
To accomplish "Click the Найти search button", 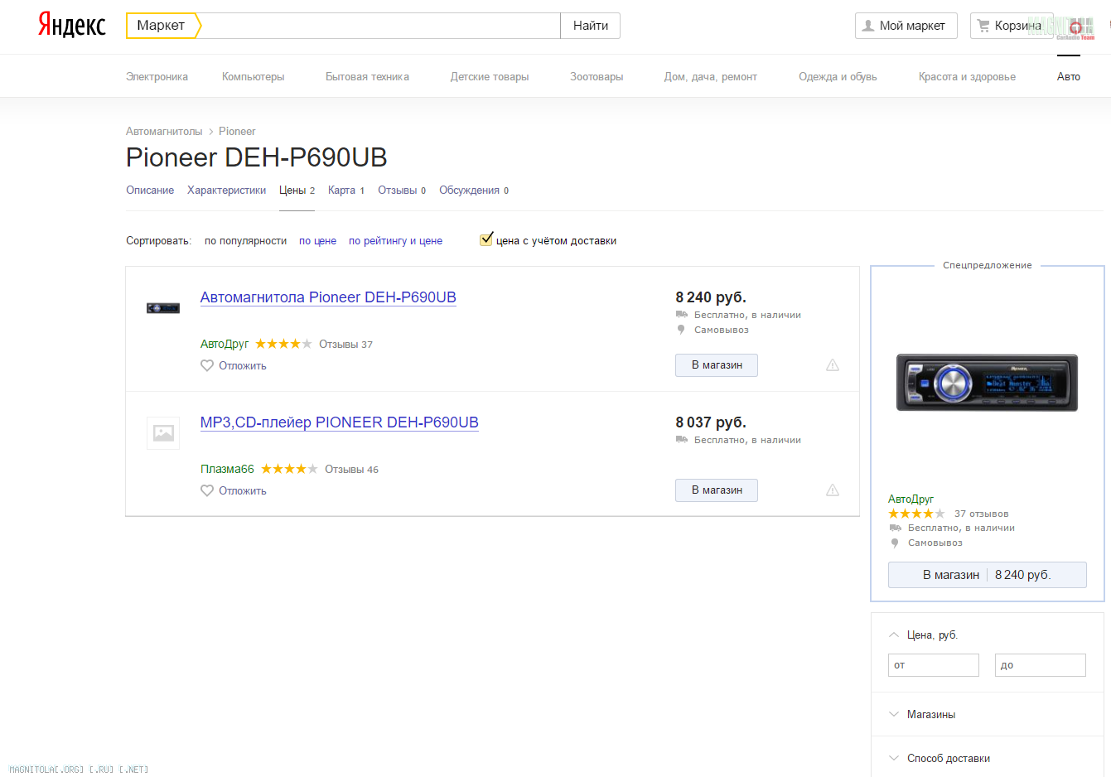I will pos(591,26).
